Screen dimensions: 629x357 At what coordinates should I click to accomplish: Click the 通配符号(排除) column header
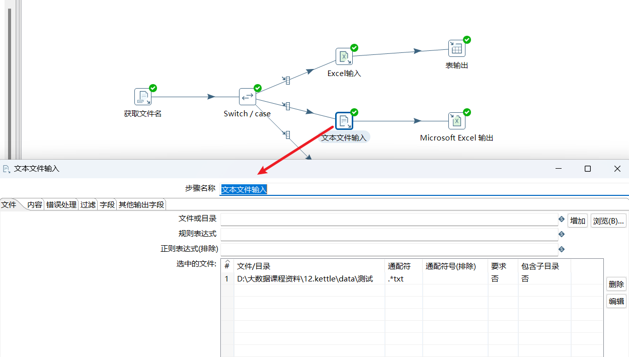click(455, 266)
